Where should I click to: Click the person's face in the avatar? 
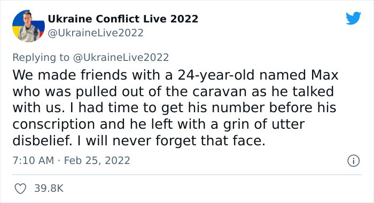27,17
